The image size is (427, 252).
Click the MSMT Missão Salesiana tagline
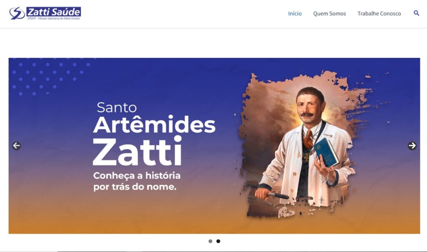pos(54,18)
